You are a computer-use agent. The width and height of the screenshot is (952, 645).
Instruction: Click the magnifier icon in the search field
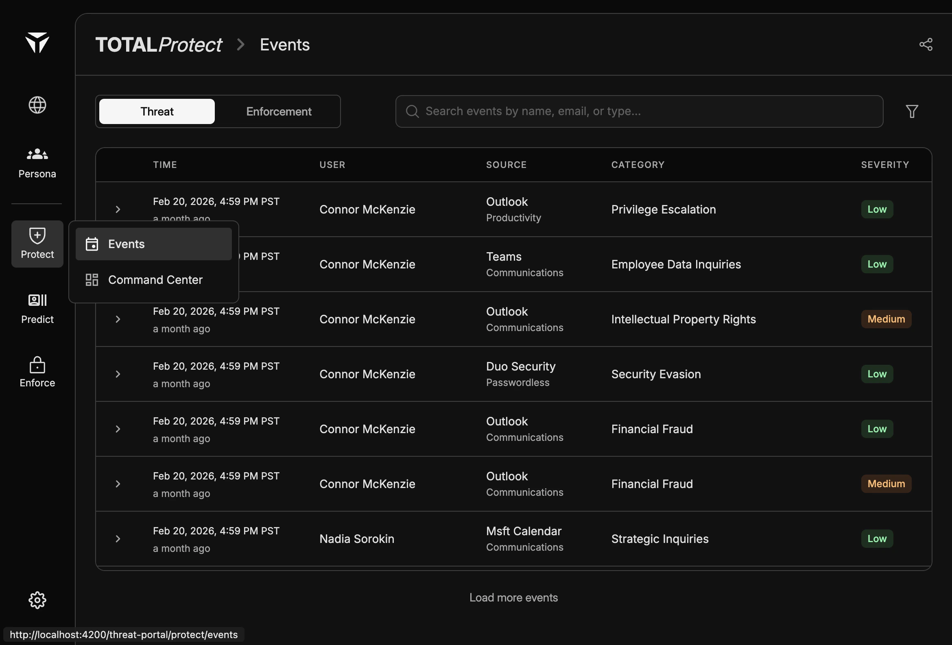coord(412,111)
